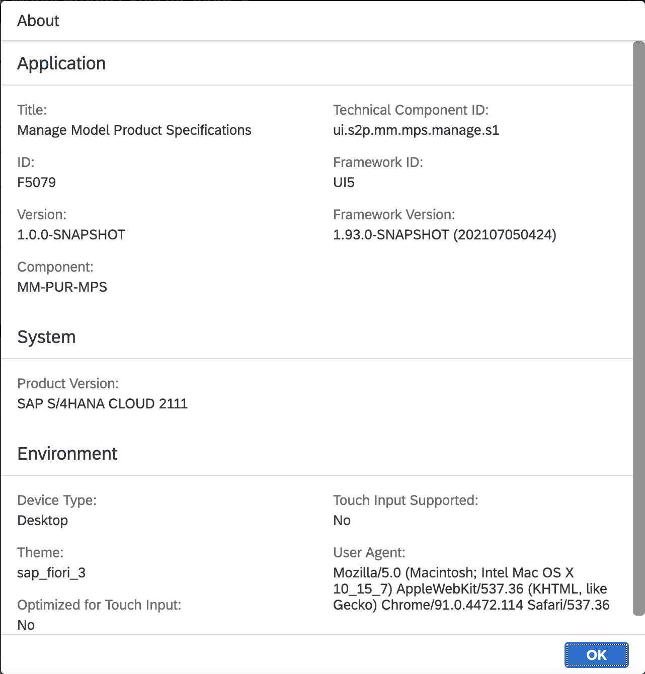This screenshot has width=645, height=674.
Task: Select product version 'SAP S/4HANA CLOUD 2111'
Action: (103, 404)
